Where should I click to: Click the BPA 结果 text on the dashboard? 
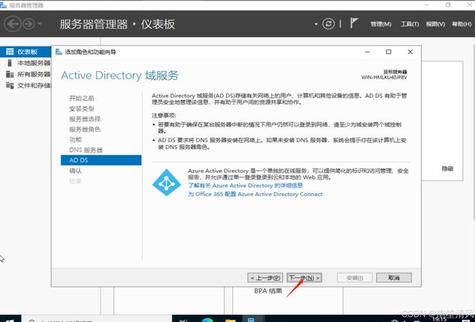[268, 291]
